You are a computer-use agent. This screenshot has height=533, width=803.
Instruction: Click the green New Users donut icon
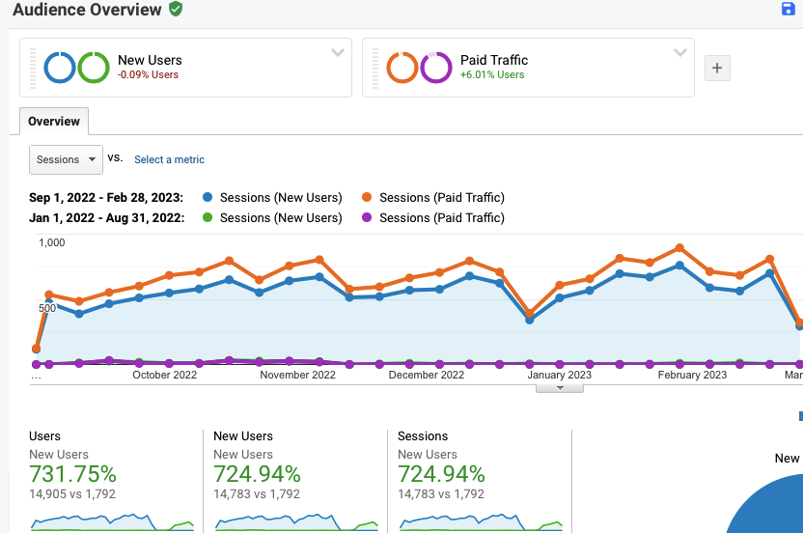coord(94,68)
